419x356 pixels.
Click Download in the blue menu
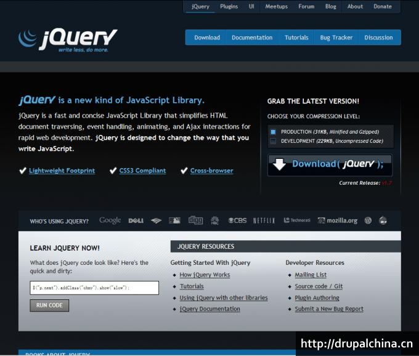point(207,38)
